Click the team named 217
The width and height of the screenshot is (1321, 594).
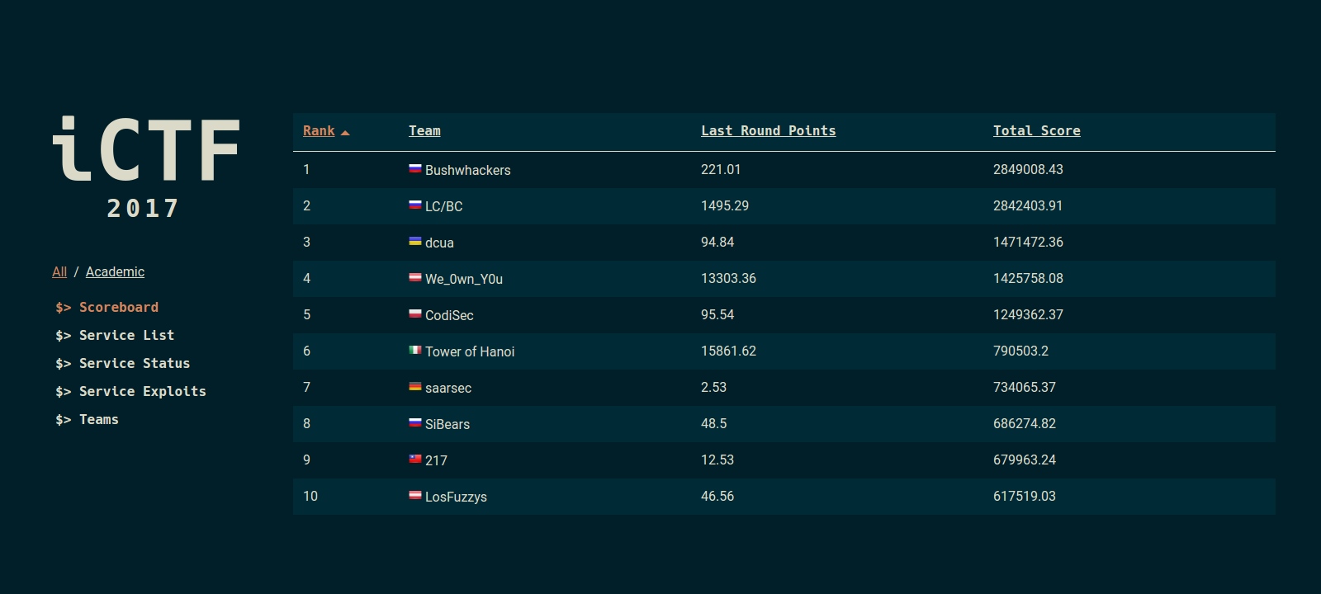pos(436,460)
